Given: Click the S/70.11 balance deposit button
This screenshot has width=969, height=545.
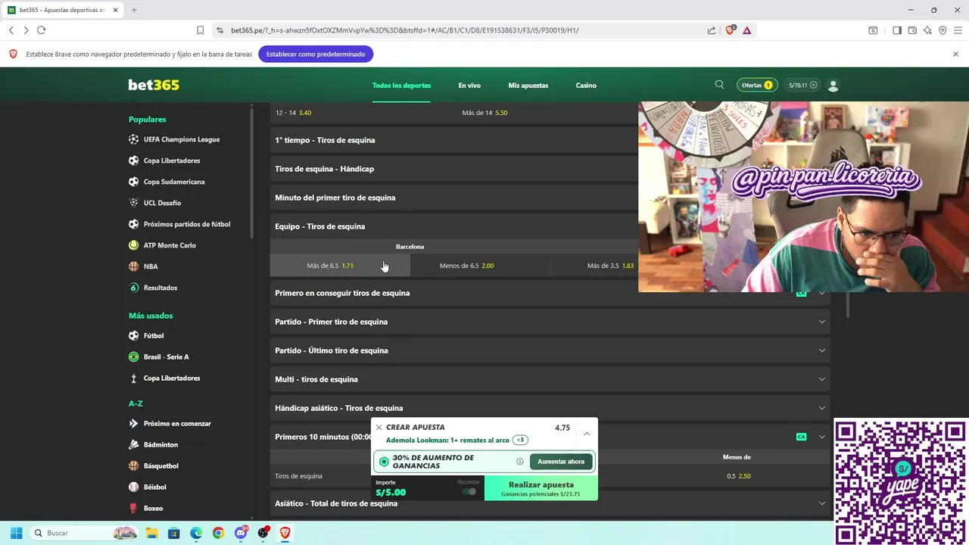Looking at the screenshot, I should point(803,86).
